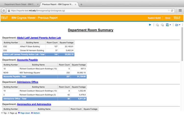Click the About link in header

tap(168, 18)
